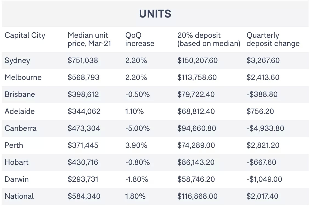The width and height of the screenshot is (310, 207).
Task: Select the Capital City column header
Action: point(25,36)
